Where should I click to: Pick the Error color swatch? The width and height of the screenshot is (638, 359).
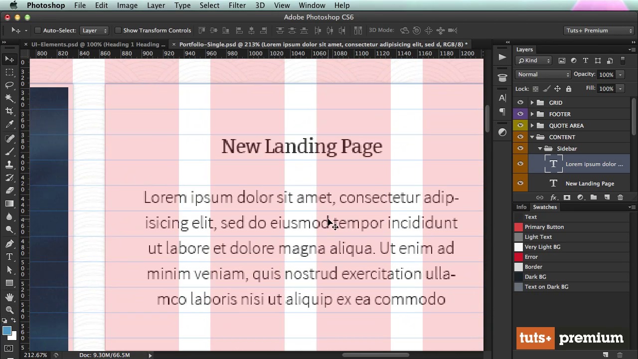[519, 257]
